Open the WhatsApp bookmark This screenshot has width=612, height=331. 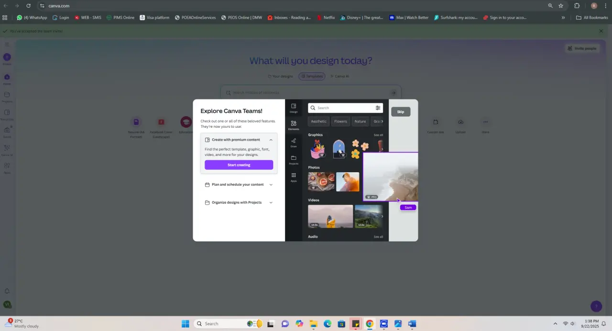click(32, 18)
